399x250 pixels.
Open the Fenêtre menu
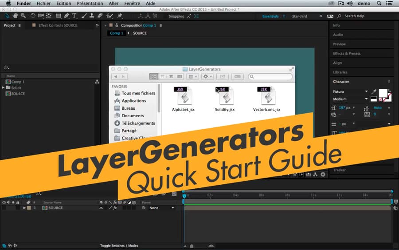point(132,3)
